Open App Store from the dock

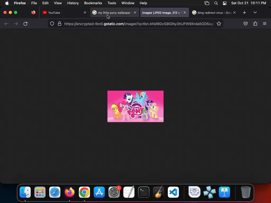(x=99, y=192)
